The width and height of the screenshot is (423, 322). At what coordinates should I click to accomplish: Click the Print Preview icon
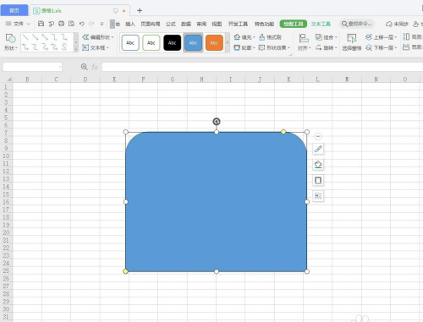tap(71, 24)
